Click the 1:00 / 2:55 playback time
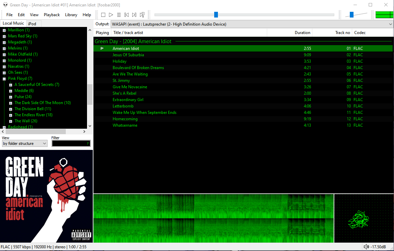 [77, 247]
